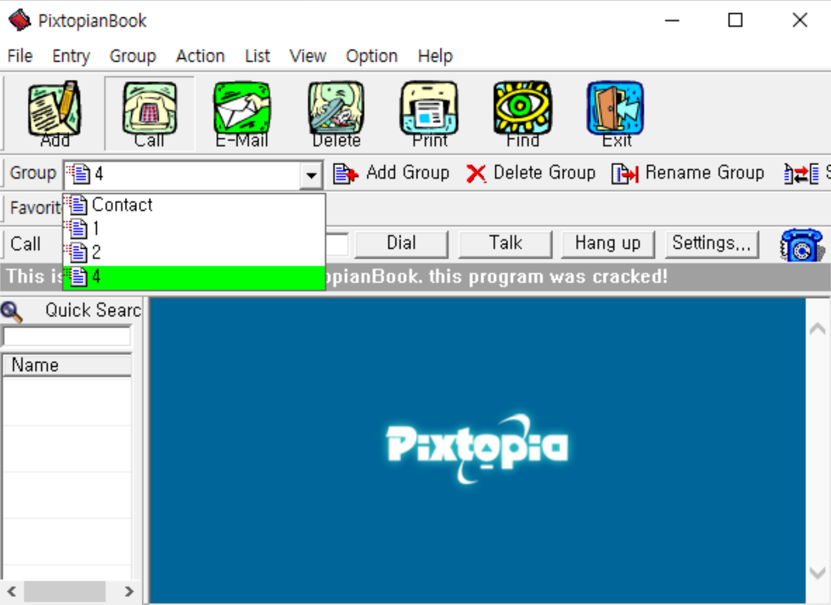
Task: Open the File menu
Action: tap(20, 56)
